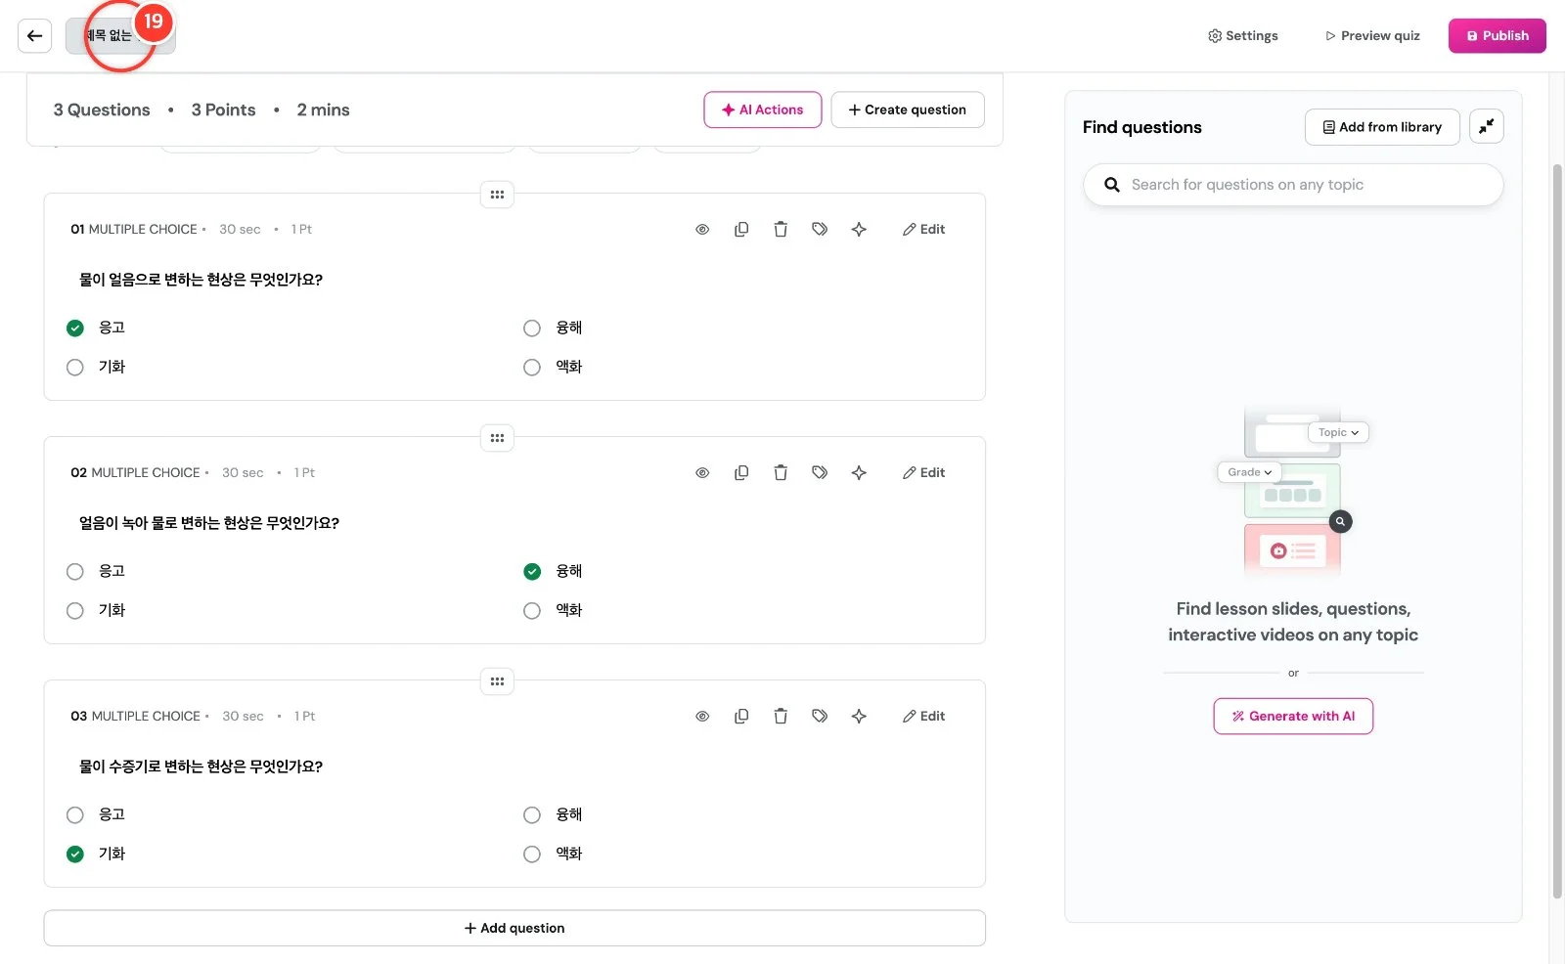Go back using the arrow button
1565x964 pixels.
[34, 36]
